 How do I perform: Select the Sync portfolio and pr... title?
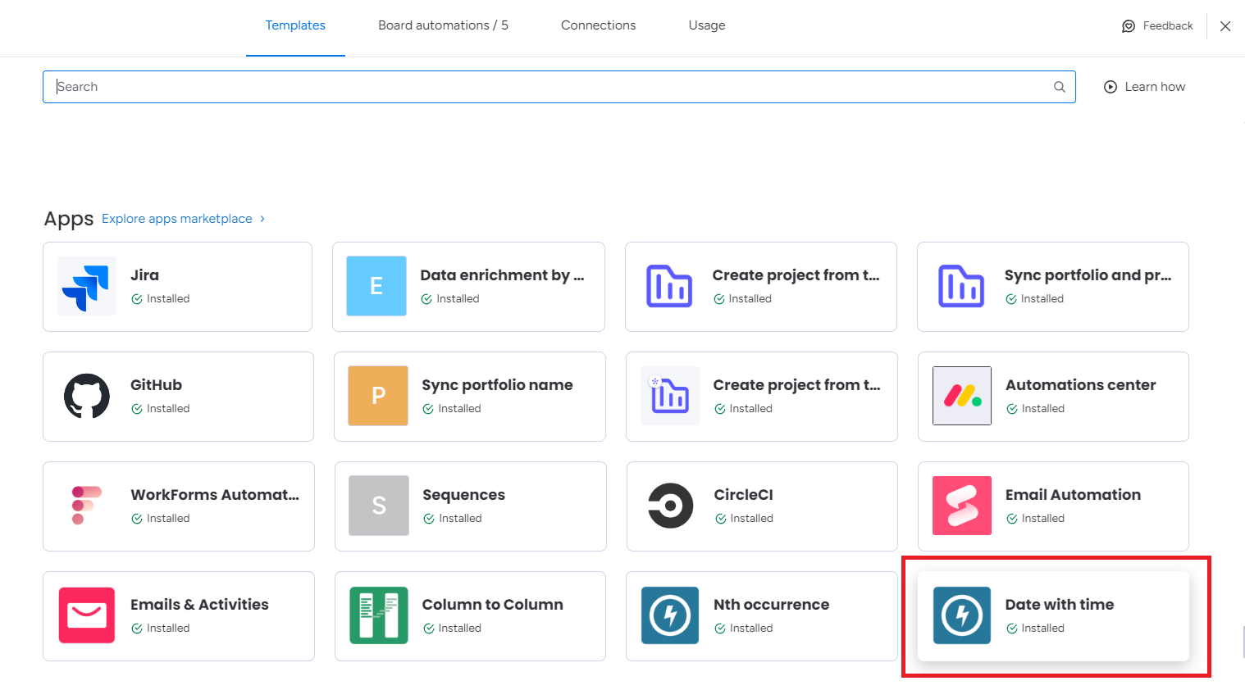(x=1088, y=275)
